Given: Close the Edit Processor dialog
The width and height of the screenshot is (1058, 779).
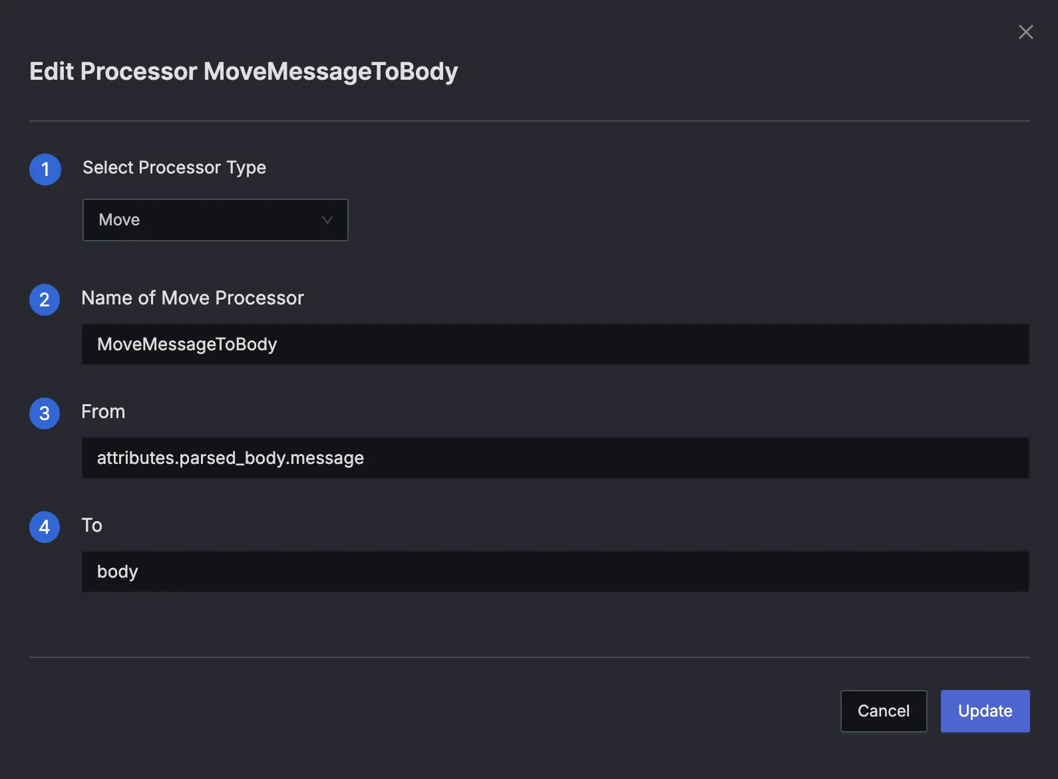Looking at the screenshot, I should coord(1025,32).
